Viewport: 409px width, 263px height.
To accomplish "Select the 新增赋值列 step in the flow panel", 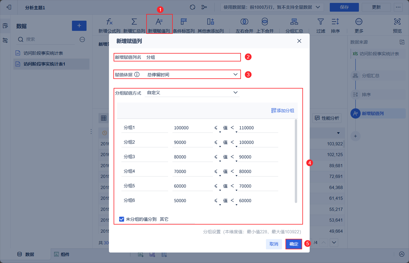I will click(378, 114).
